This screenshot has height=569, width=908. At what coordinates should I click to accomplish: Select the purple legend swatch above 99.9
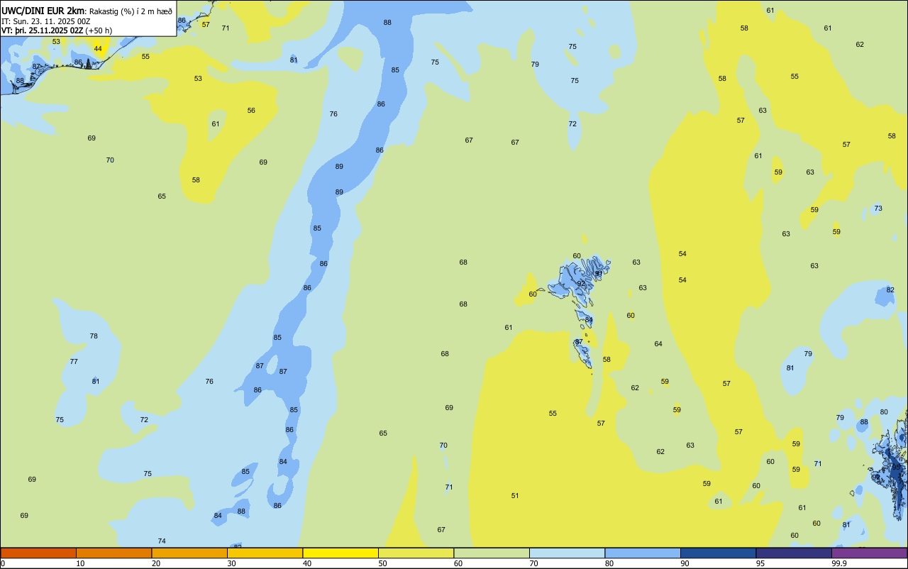[x=869, y=553]
